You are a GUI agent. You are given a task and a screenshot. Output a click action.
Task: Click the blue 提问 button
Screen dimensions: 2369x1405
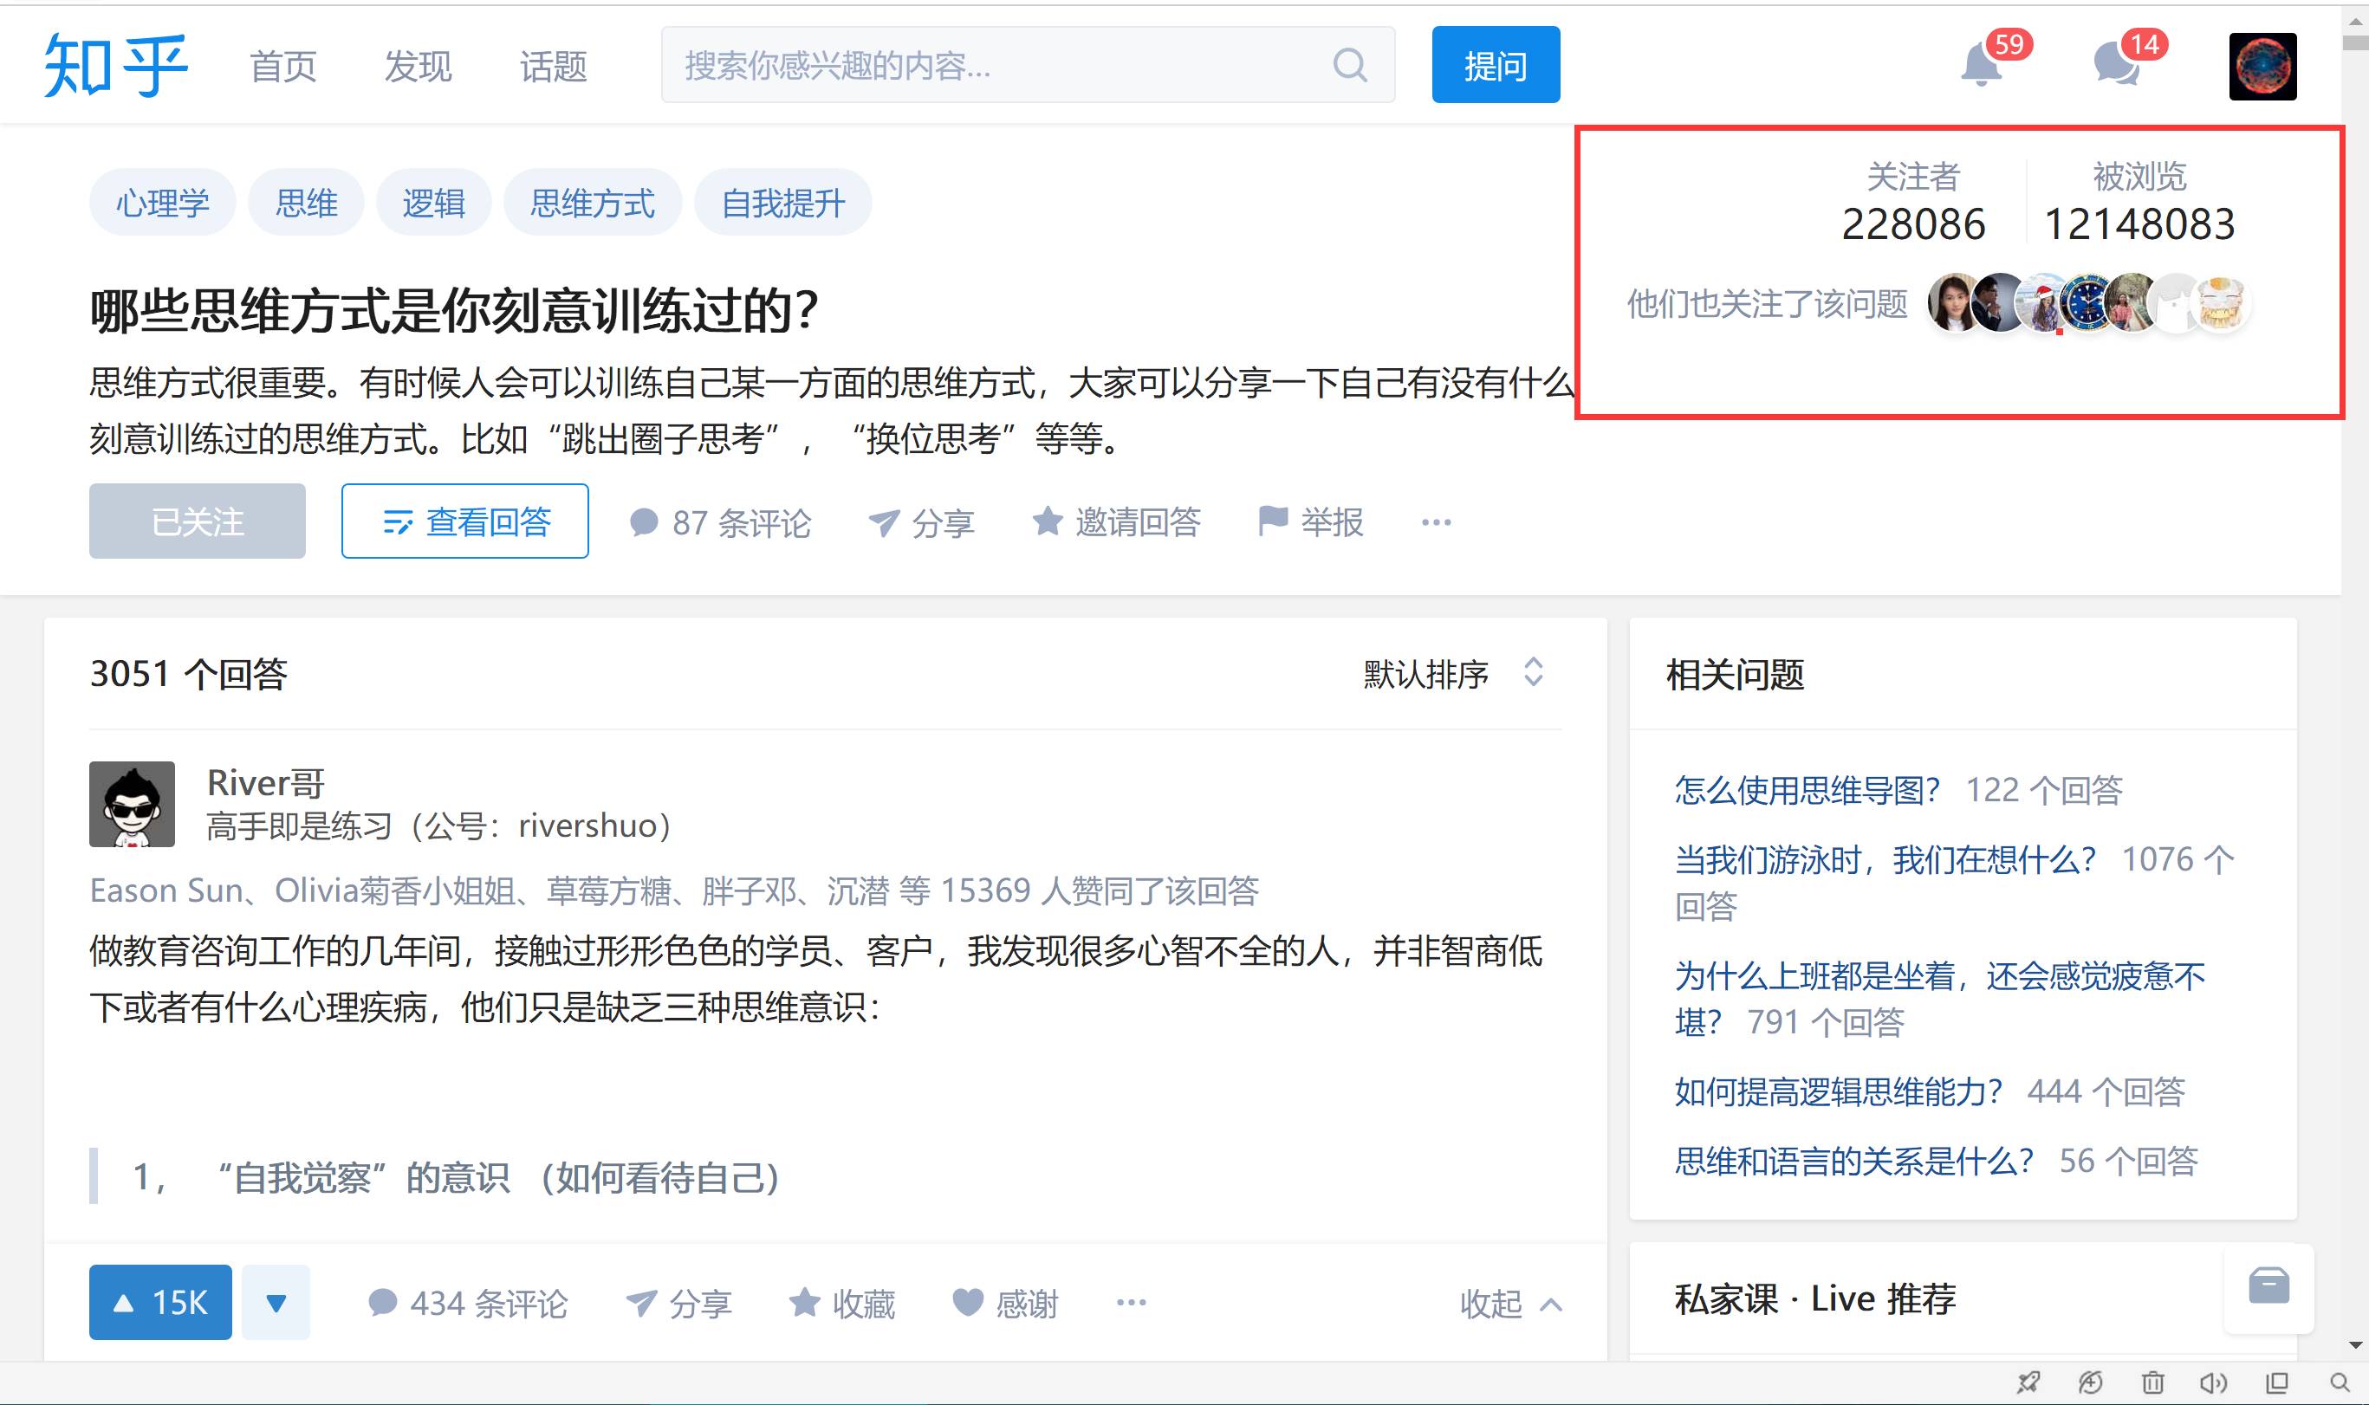[x=1495, y=65]
